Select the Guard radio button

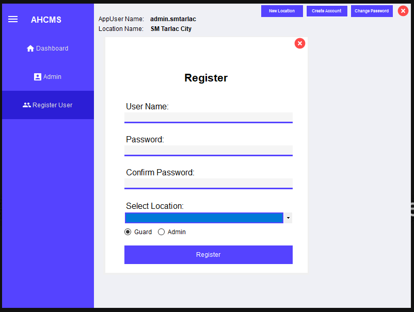(x=128, y=232)
